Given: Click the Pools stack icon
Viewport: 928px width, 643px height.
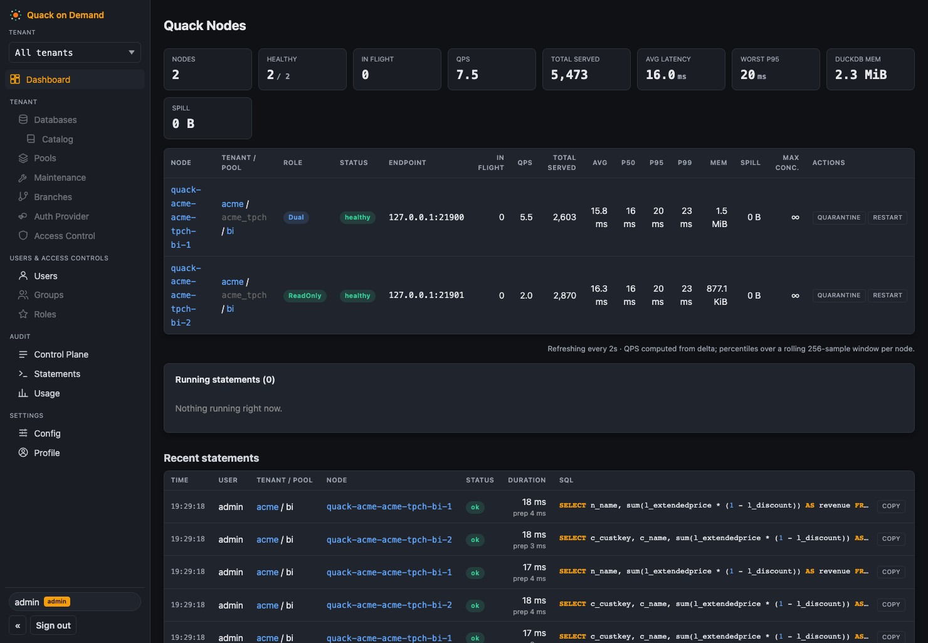Looking at the screenshot, I should (23, 158).
